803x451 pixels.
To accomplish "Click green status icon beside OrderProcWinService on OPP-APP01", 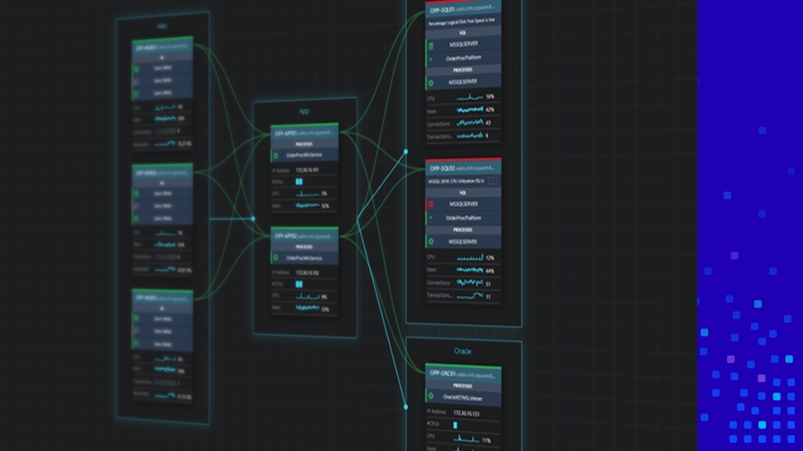I will [276, 155].
